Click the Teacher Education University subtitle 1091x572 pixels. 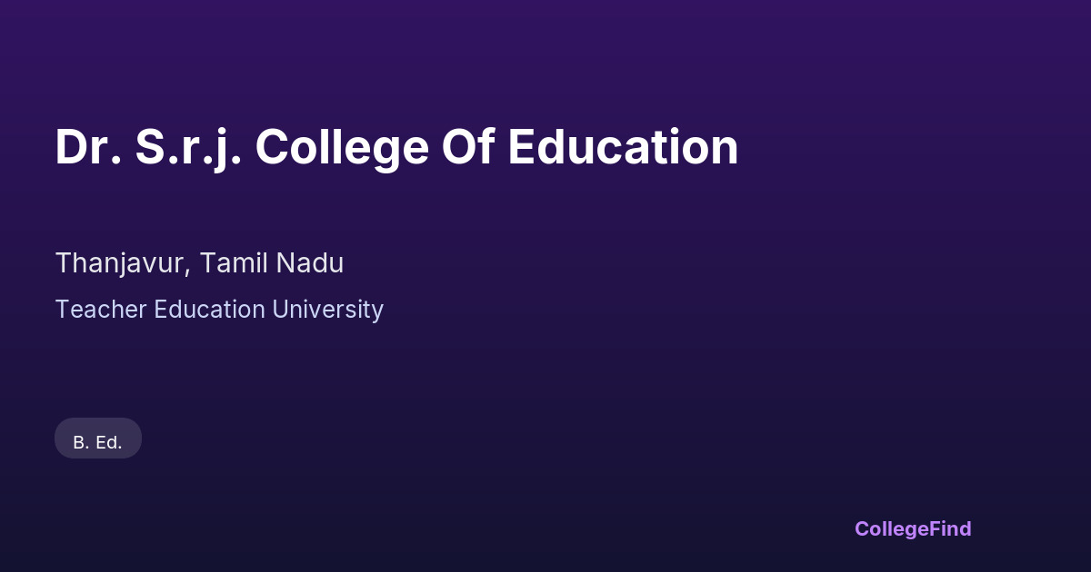click(219, 310)
